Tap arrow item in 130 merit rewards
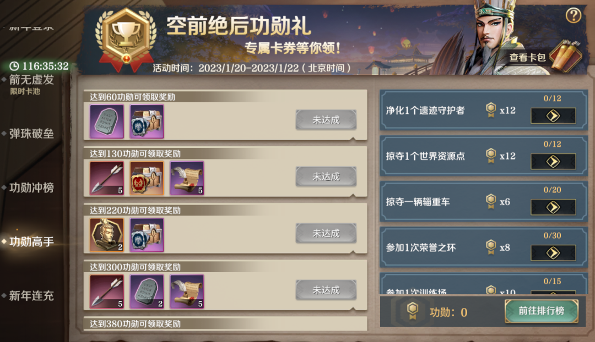595x342 pixels. click(107, 178)
